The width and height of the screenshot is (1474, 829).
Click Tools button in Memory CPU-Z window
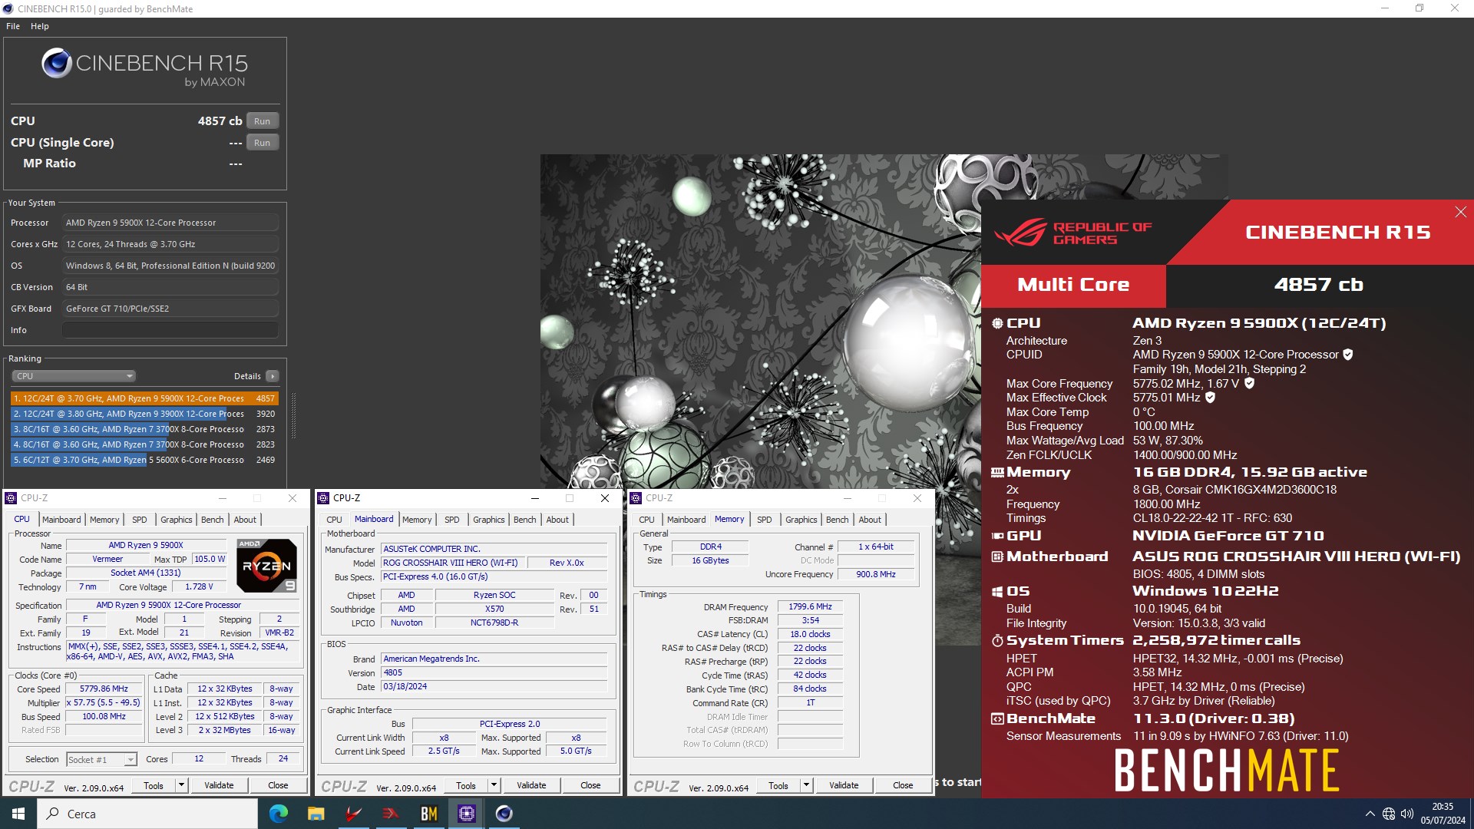tap(778, 785)
